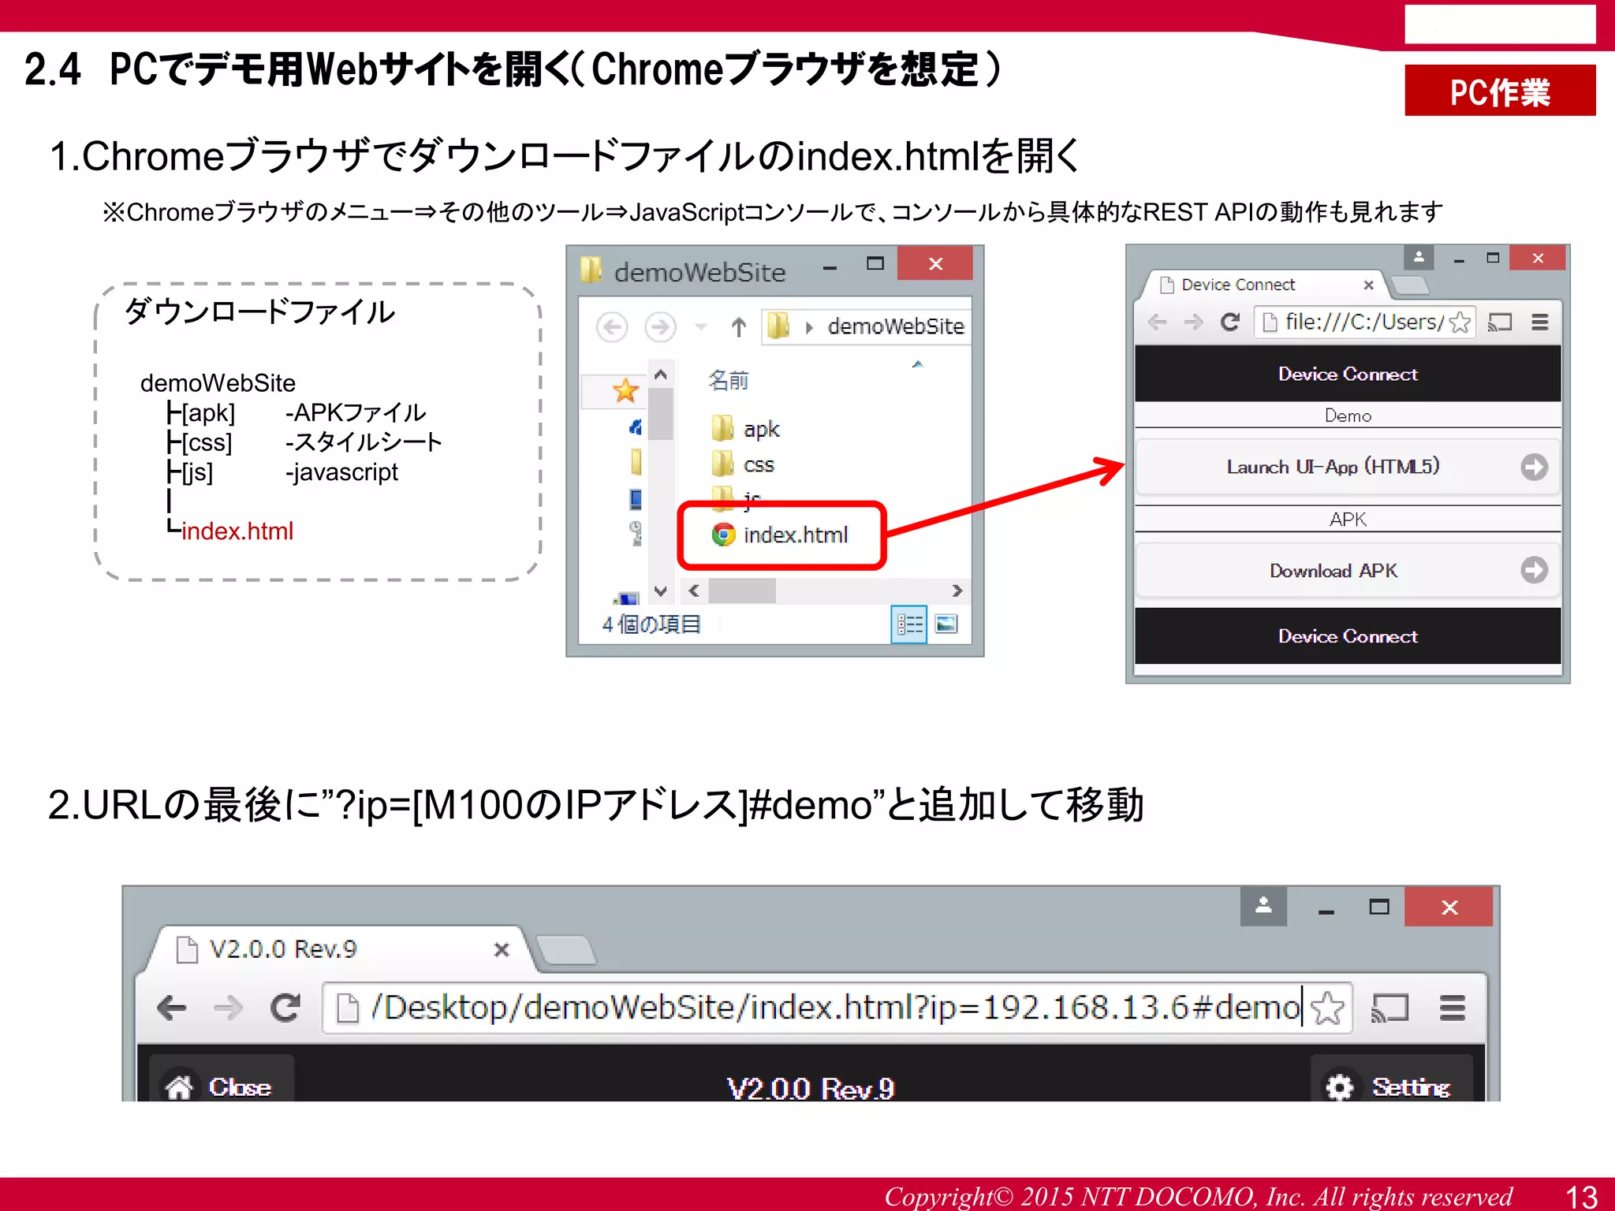
Task: Open new tab in V2.0.0 Rev.9 Chrome window
Action: pyautogui.click(x=565, y=950)
